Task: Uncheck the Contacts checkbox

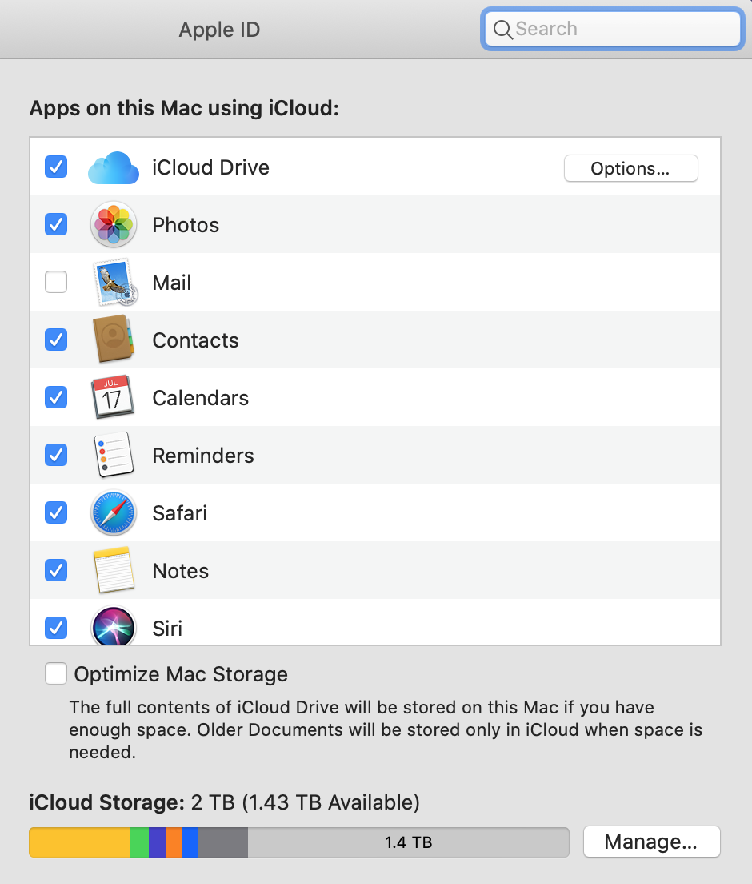Action: point(56,340)
